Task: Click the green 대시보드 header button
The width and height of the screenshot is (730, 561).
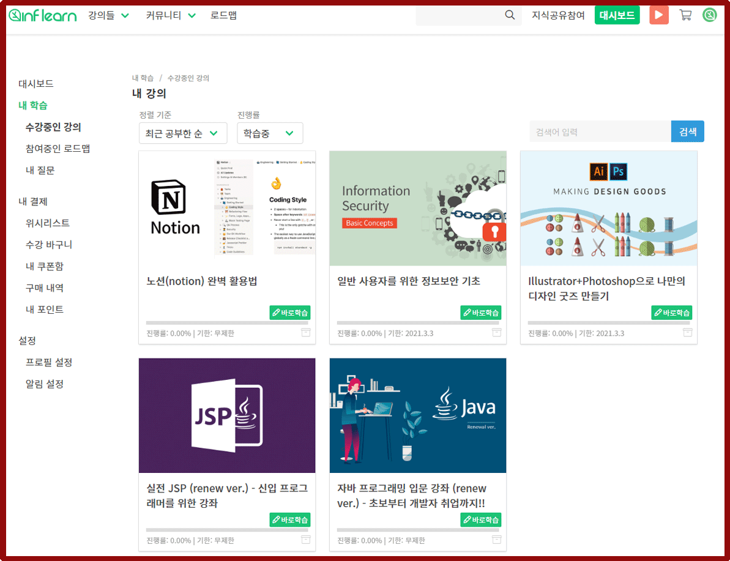Action: pyautogui.click(x=617, y=15)
